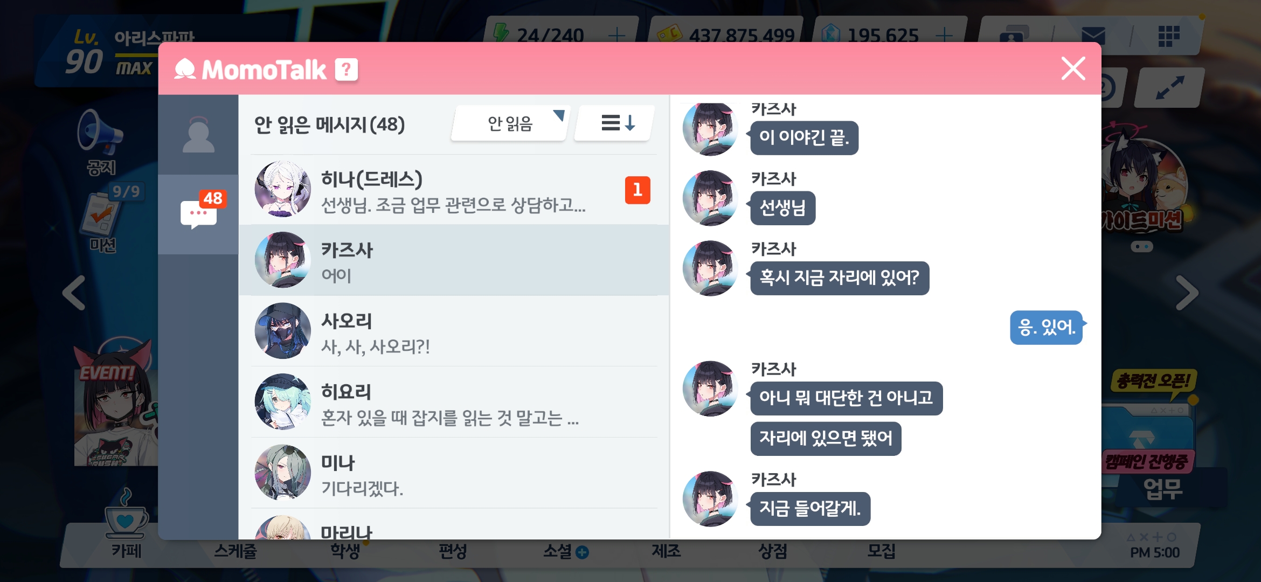Select 히요리 chat entry
Viewport: 1261px width, 582px height.
point(454,402)
